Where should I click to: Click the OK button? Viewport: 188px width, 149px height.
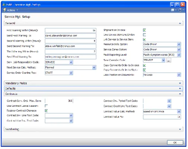pos(175,142)
